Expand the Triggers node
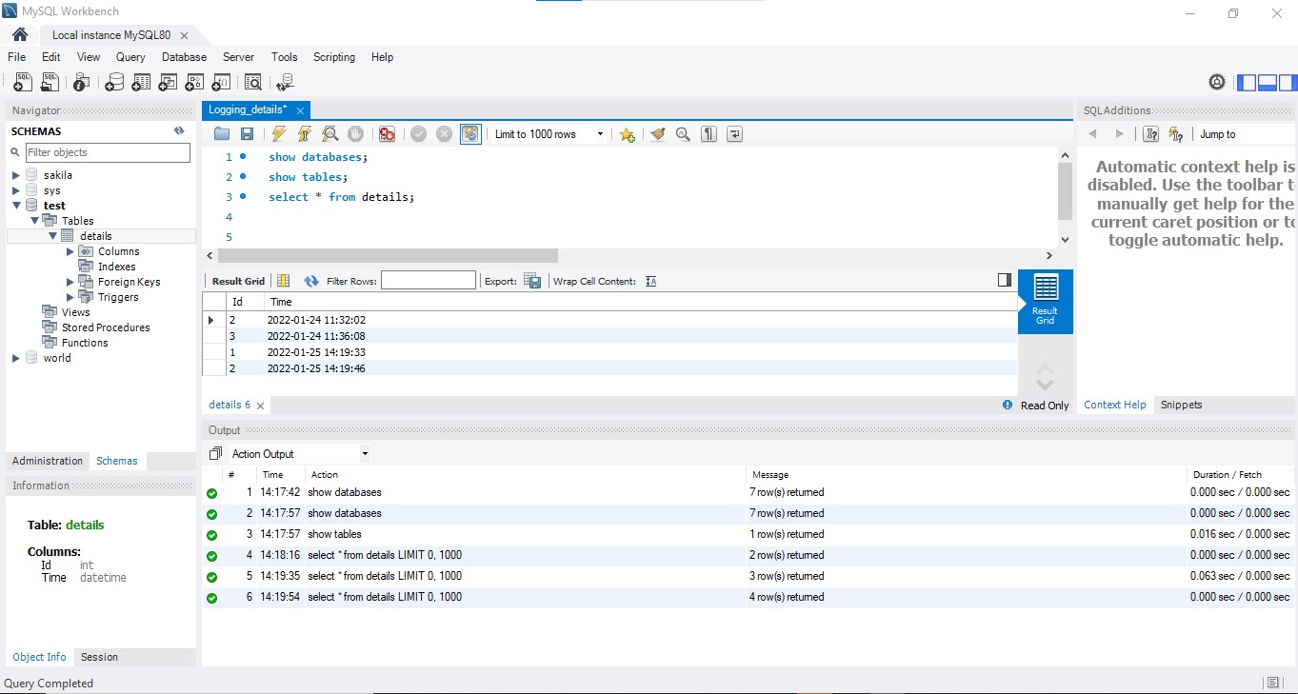Screen dimensions: 1298x694 point(70,297)
